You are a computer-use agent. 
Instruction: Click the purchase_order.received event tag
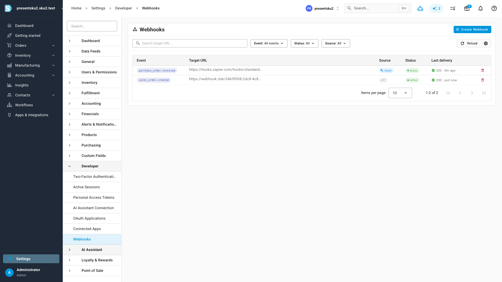157,70
